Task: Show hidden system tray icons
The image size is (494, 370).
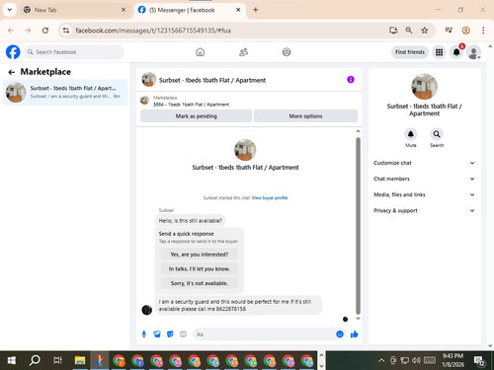Action: point(381,360)
